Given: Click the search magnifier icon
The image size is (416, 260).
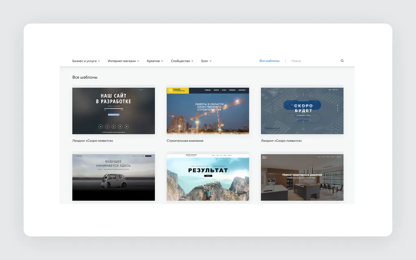Looking at the screenshot, I should click(x=342, y=61).
